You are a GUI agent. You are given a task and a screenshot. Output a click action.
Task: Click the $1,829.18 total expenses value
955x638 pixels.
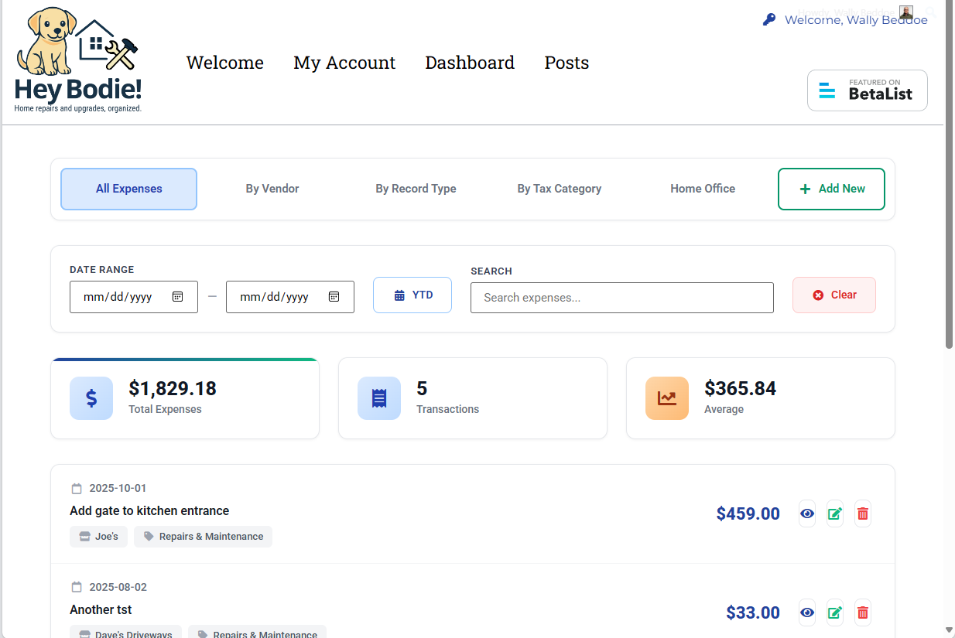pyautogui.click(x=173, y=388)
